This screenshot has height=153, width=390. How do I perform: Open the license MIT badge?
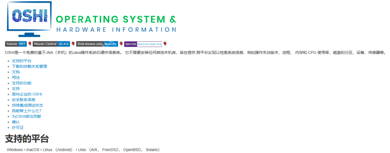pyautogui.click(x=16, y=44)
